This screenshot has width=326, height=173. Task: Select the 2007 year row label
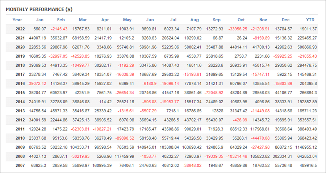(x=20, y=165)
